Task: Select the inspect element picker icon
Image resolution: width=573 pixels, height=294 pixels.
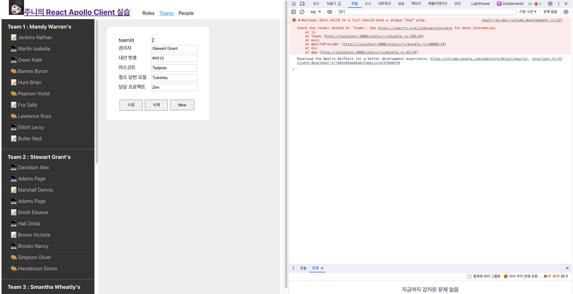Action: click(x=294, y=4)
